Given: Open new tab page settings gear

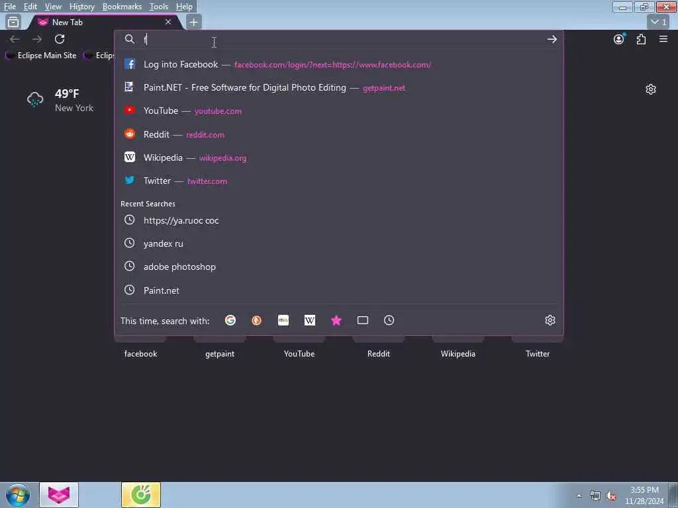Looking at the screenshot, I should tap(651, 89).
